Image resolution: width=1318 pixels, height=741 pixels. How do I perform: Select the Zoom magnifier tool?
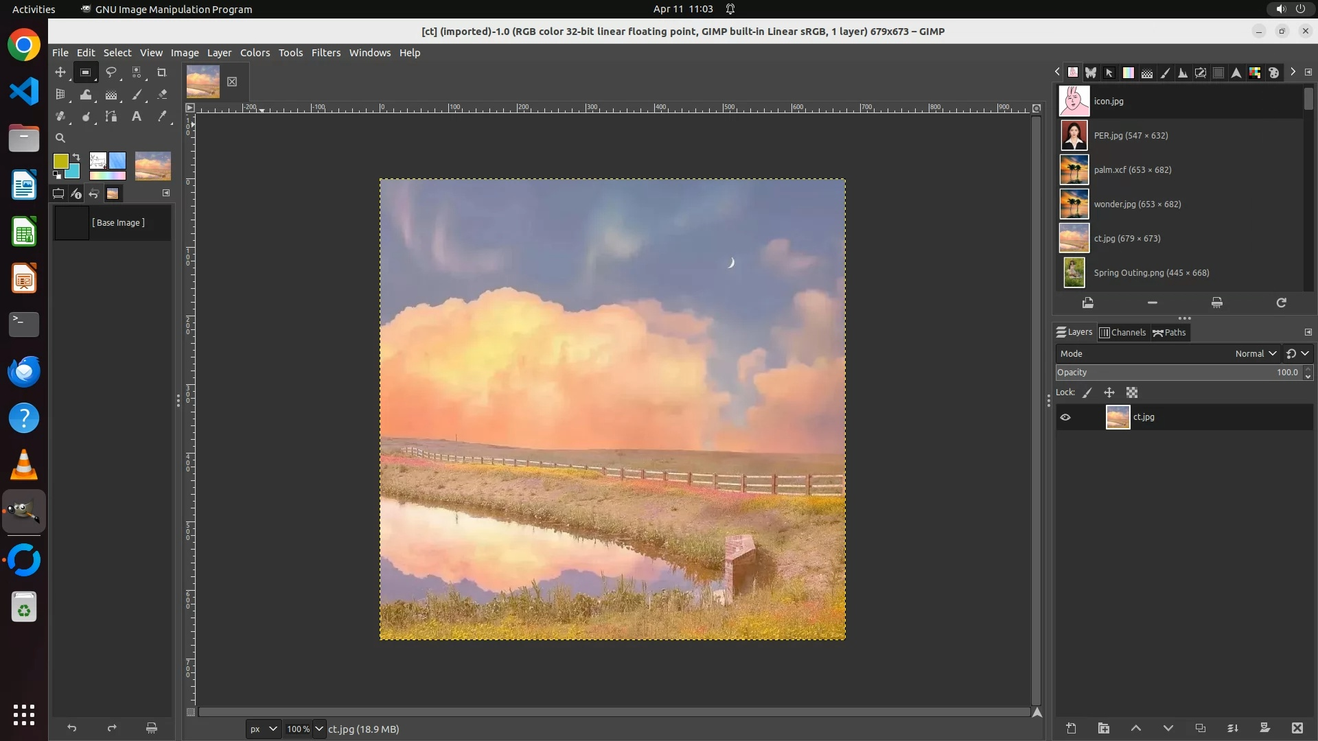pyautogui.click(x=60, y=138)
